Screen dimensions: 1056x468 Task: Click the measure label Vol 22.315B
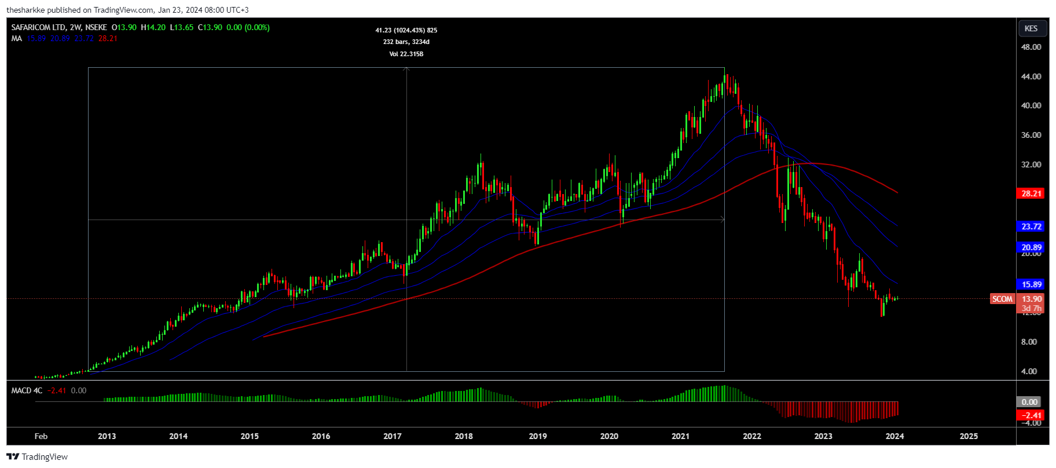point(406,54)
